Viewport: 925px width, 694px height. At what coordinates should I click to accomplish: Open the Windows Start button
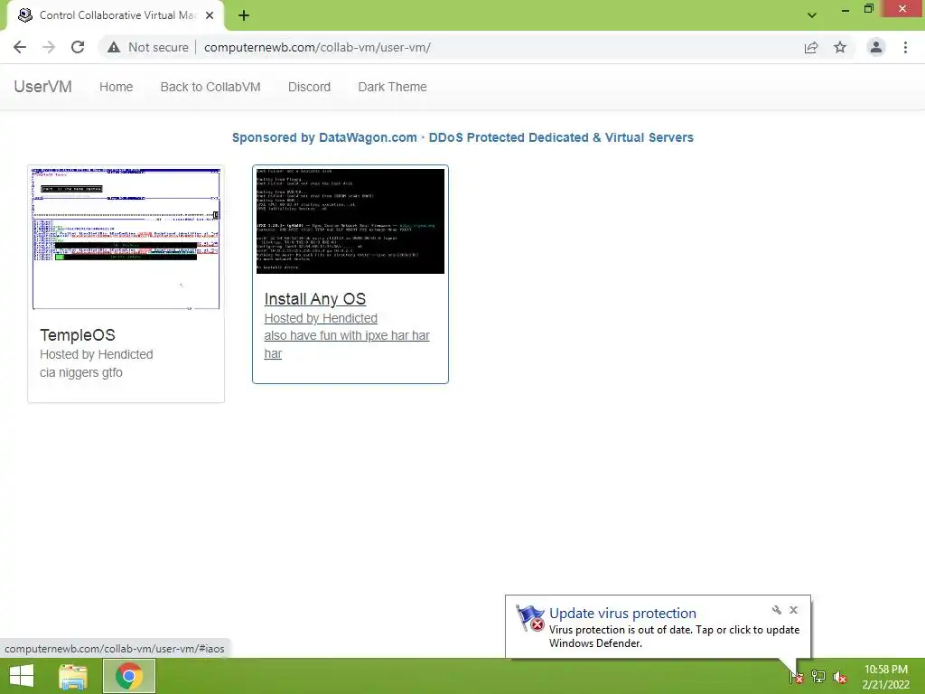22,676
